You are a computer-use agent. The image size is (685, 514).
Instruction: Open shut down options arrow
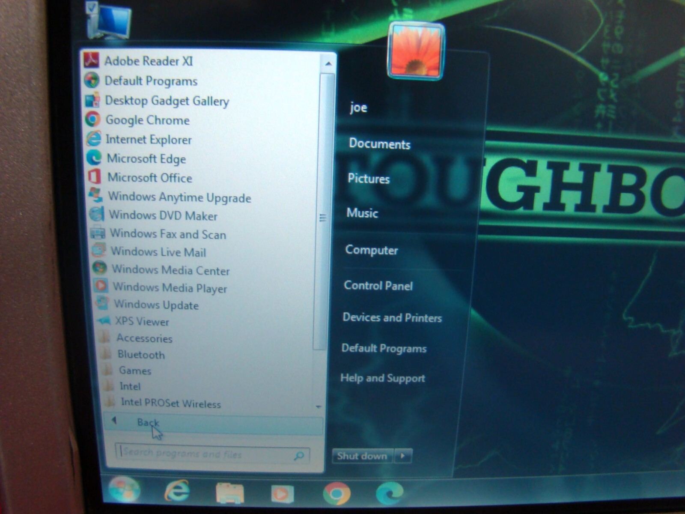pos(403,456)
